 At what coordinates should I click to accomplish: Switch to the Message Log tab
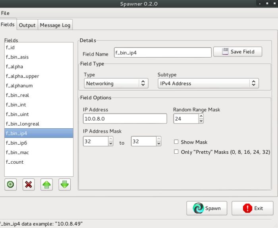coord(55,25)
